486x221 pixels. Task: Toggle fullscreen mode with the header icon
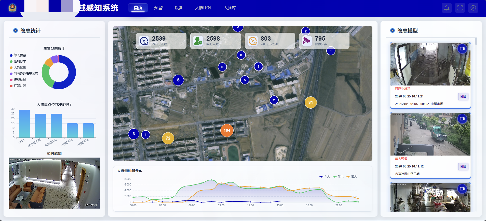(460, 8)
